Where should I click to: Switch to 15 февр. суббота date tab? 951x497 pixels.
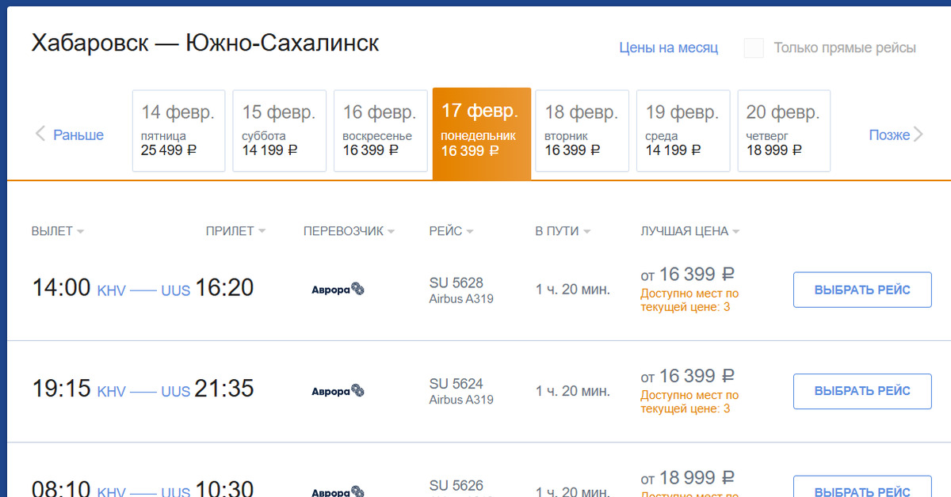coord(280,131)
